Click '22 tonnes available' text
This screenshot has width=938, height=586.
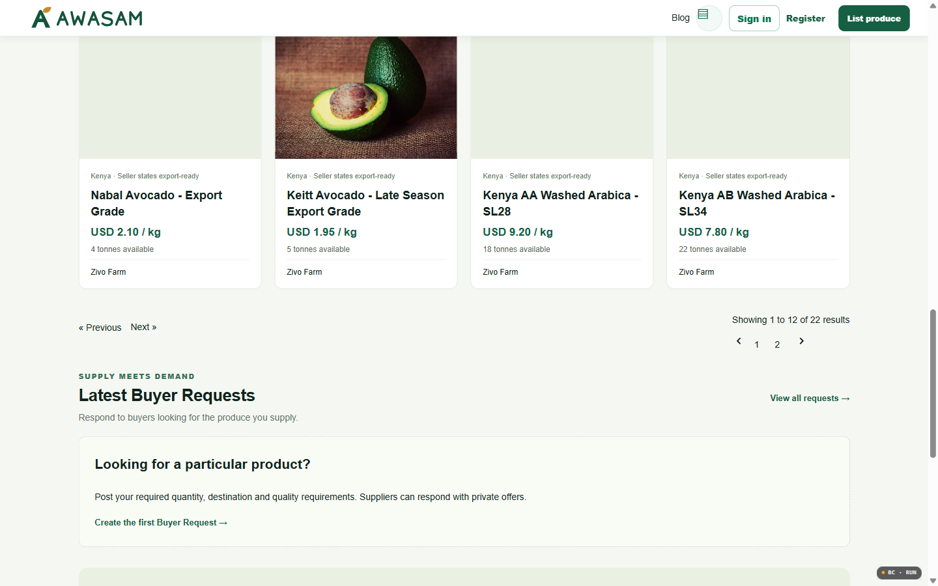point(713,249)
